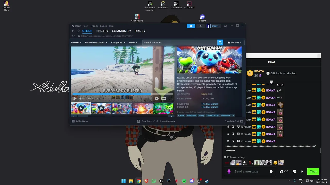
Task: Switch trailer to theater mode
Action: pos(163,98)
